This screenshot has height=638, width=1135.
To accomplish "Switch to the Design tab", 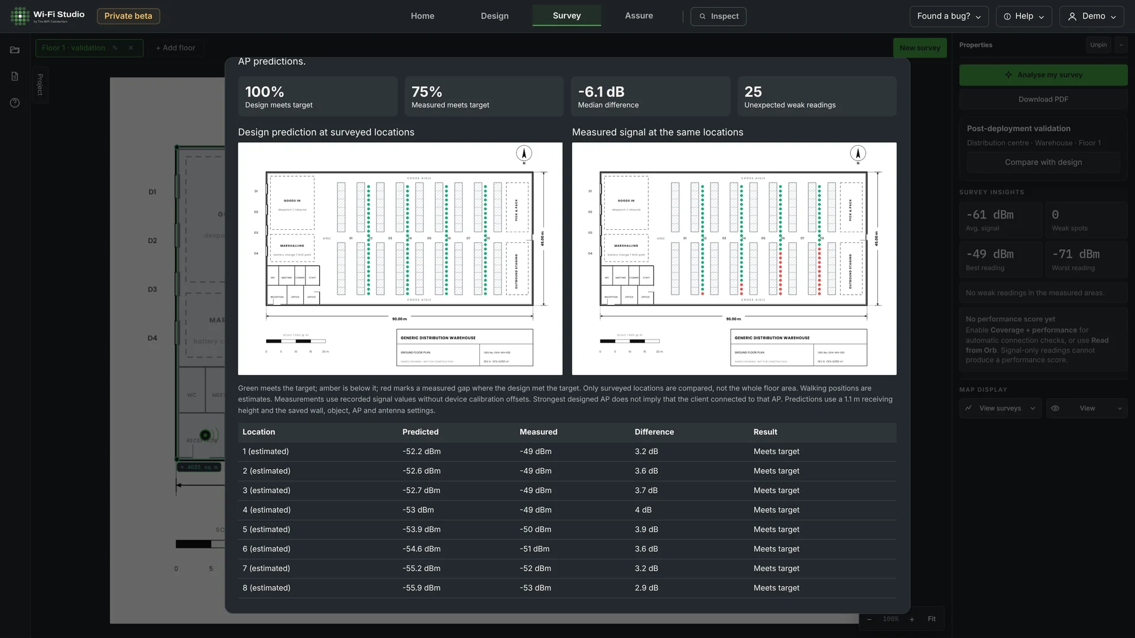I will pyautogui.click(x=495, y=16).
